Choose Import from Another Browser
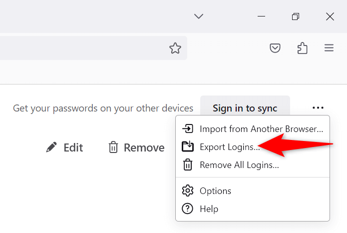This screenshot has height=233, width=347. (261, 128)
